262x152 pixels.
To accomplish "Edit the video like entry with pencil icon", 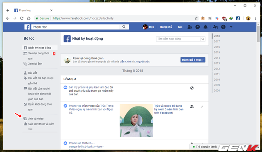I will 202,107.
